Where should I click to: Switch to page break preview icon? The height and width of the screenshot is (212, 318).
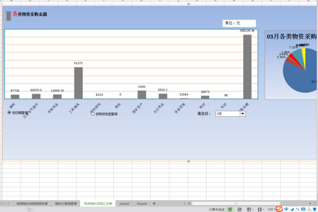(x=240, y=209)
